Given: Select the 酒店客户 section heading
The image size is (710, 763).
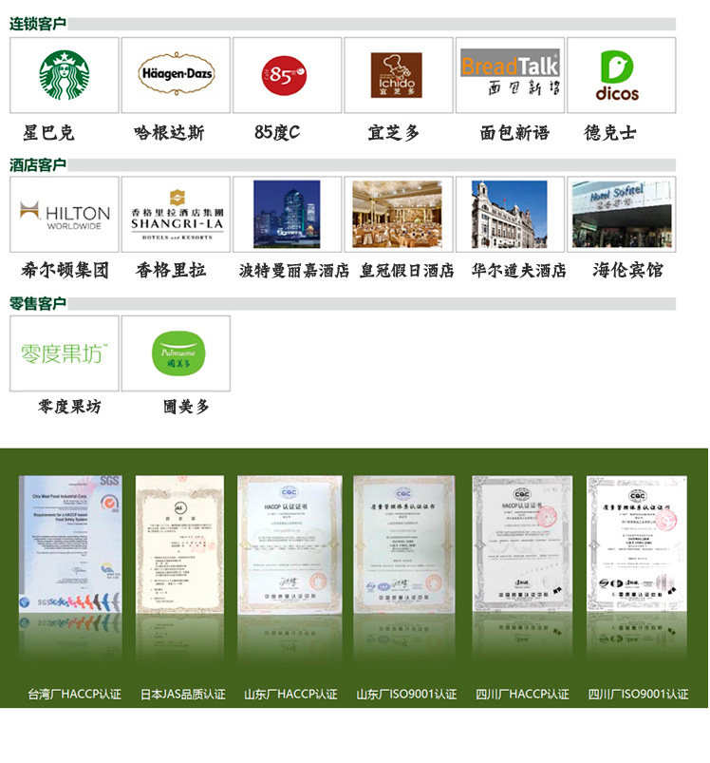Looking at the screenshot, I should 38,164.
